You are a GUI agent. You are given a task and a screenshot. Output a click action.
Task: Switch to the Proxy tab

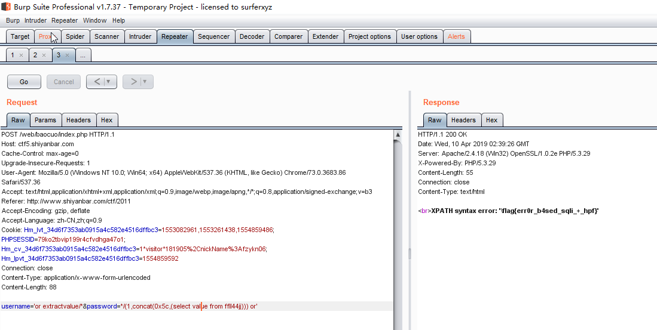coord(48,36)
